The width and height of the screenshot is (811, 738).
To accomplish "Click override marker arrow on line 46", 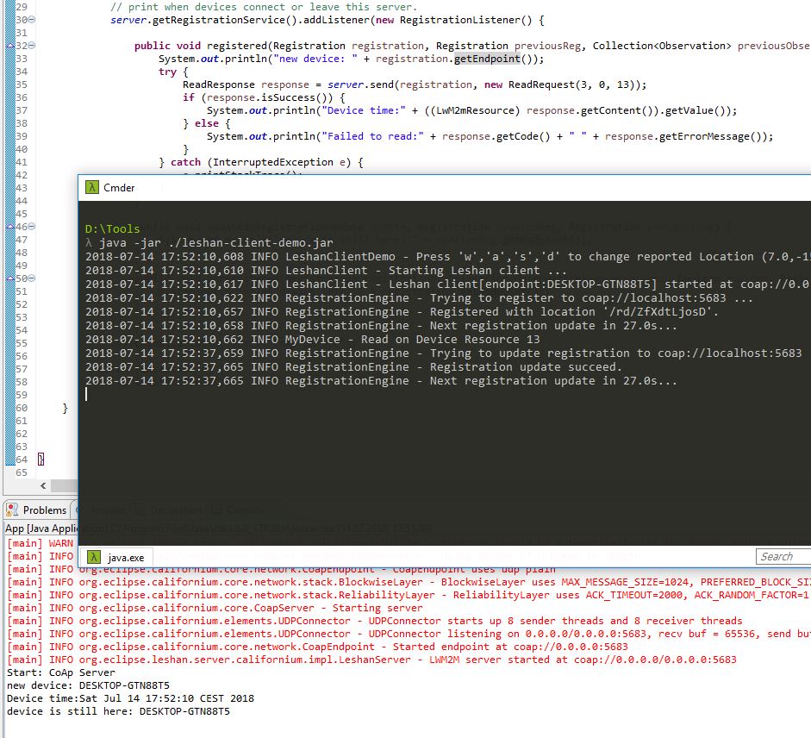I will click(x=9, y=227).
